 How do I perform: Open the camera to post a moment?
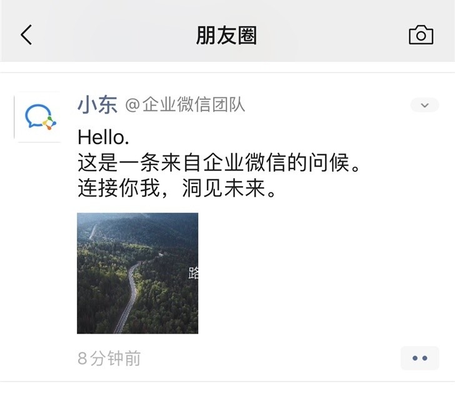pyautogui.click(x=421, y=35)
